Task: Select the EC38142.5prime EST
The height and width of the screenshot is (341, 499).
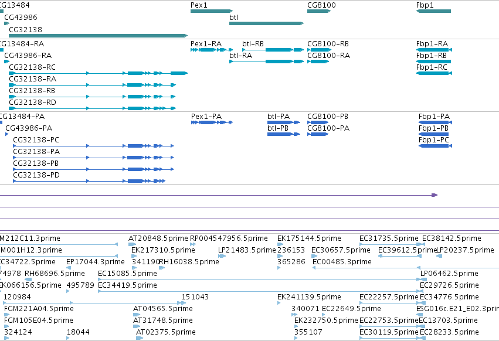Action: click(423, 244)
